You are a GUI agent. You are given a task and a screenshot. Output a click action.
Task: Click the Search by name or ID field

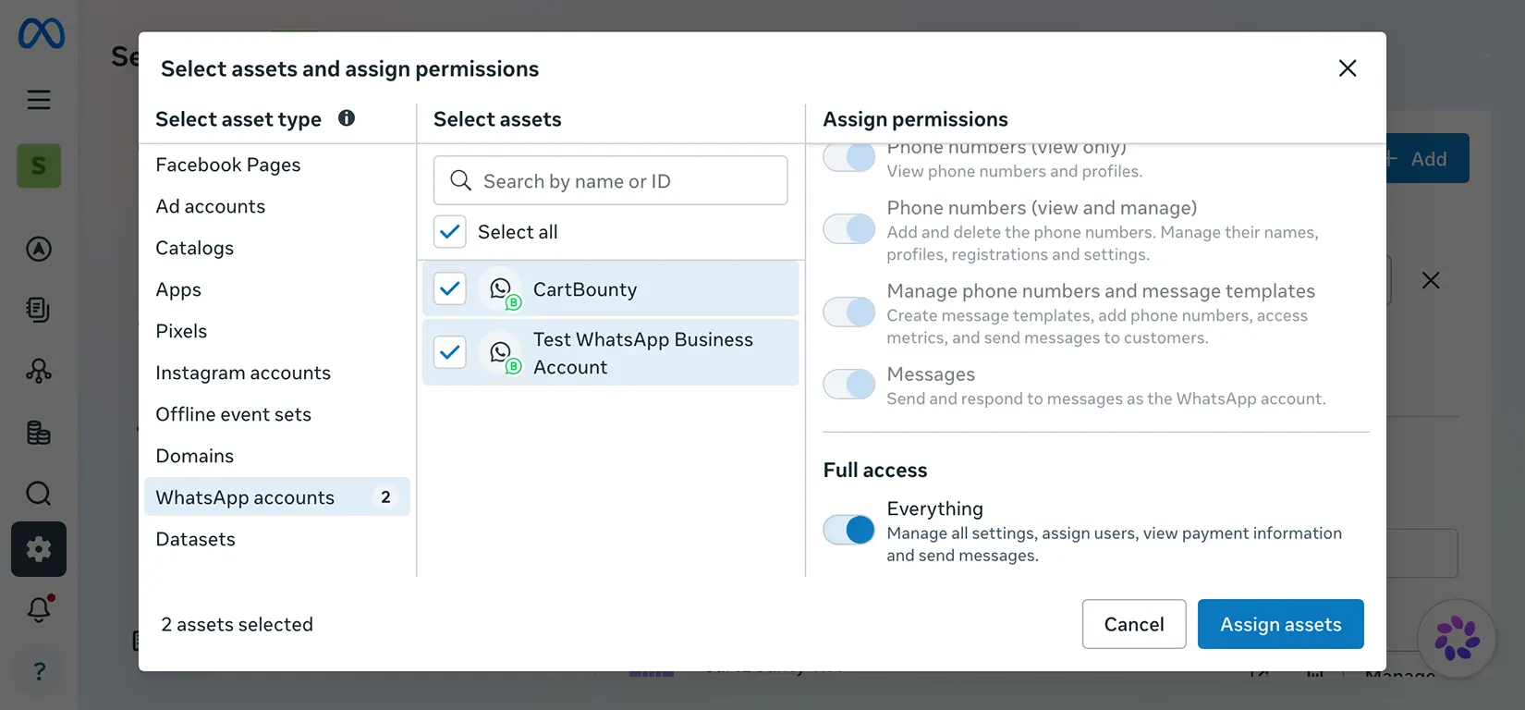611,180
